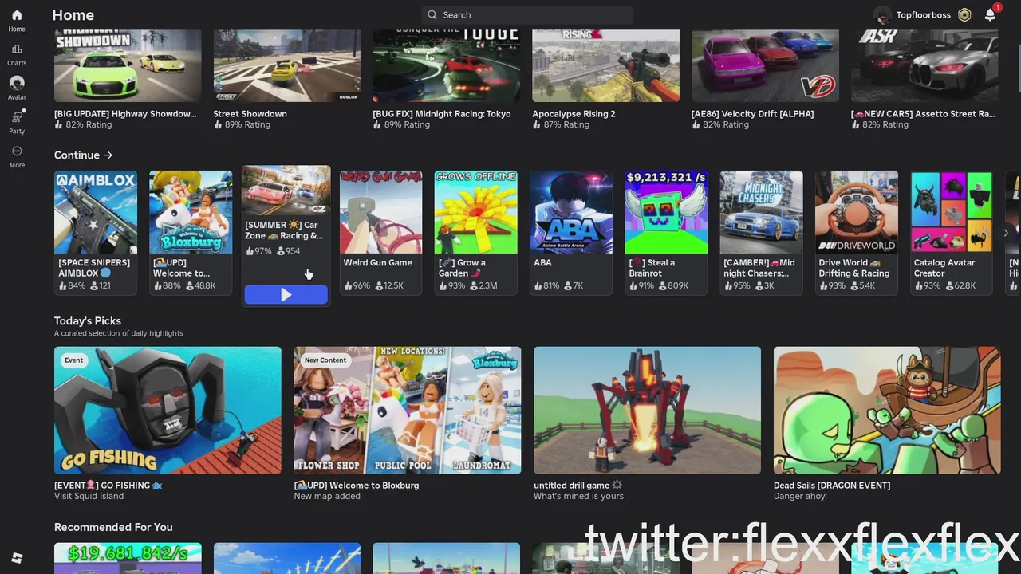Open the Apocalypse Rising 2 thumbnail
1021x574 pixels.
pos(606,66)
